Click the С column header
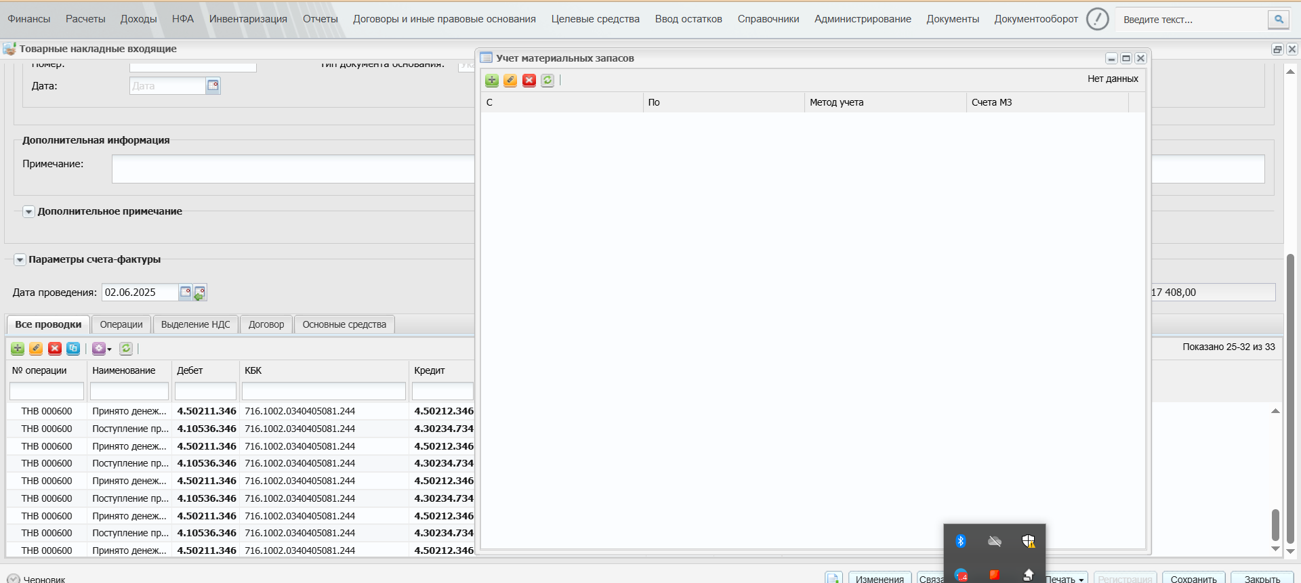 pos(562,102)
